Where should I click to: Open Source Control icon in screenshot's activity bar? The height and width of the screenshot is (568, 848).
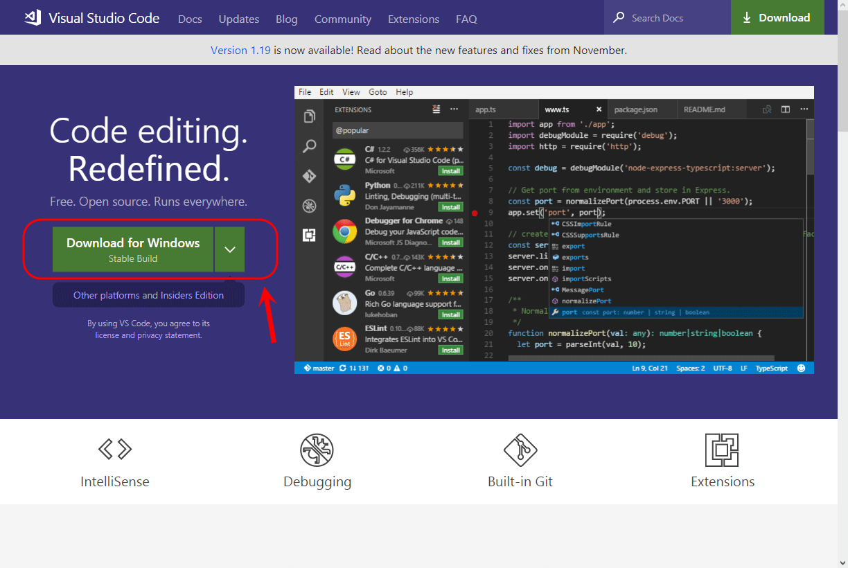pyautogui.click(x=309, y=176)
